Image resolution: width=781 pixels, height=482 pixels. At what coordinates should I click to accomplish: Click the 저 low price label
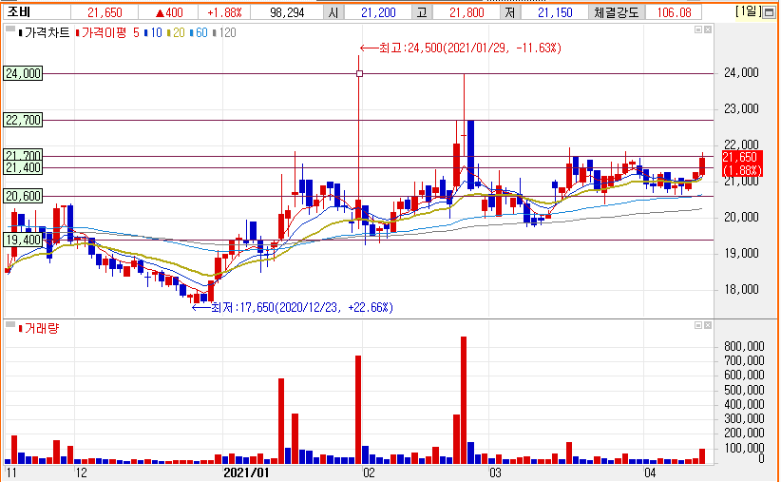(x=510, y=12)
